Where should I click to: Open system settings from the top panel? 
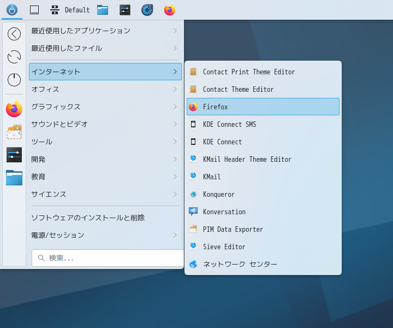pos(125,10)
